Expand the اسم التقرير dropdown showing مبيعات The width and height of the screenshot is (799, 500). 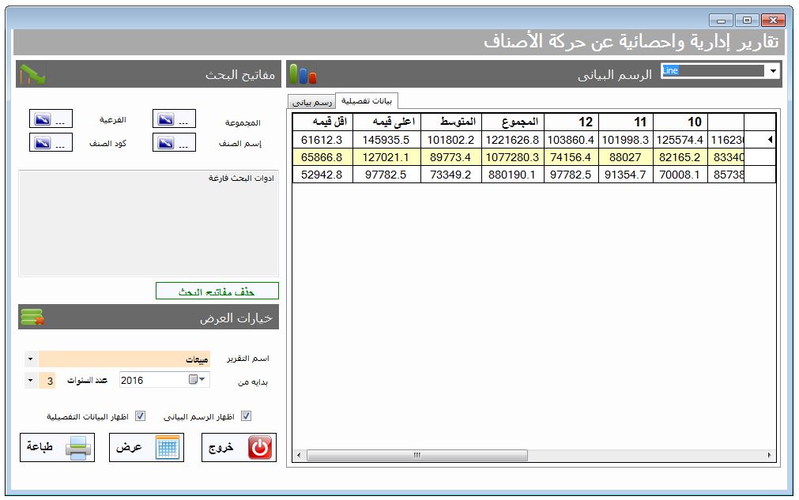[x=30, y=359]
